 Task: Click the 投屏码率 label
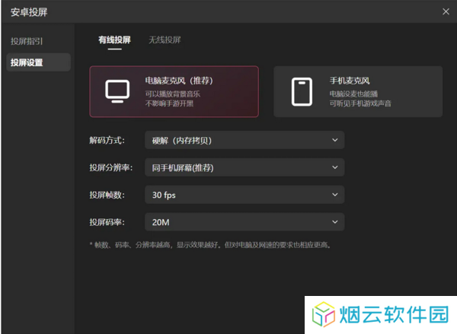[107, 222]
